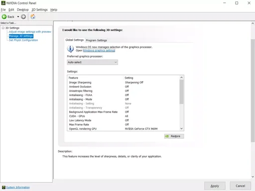Click the settings list scrollbar thumb
The image size is (255, 191).
click(182, 92)
